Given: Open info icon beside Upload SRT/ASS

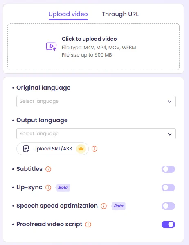Looking at the screenshot, I should pyautogui.click(x=94, y=149).
